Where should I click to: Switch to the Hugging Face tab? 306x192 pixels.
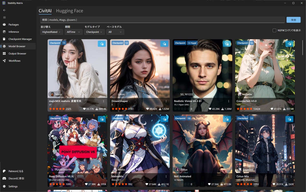(x=70, y=11)
